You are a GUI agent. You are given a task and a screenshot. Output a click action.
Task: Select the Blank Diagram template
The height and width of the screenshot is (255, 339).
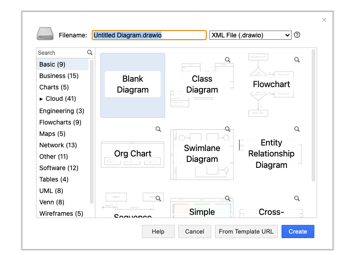(x=133, y=85)
